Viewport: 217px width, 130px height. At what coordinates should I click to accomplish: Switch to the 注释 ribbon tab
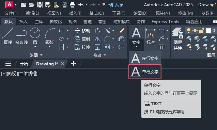(x=38, y=21)
